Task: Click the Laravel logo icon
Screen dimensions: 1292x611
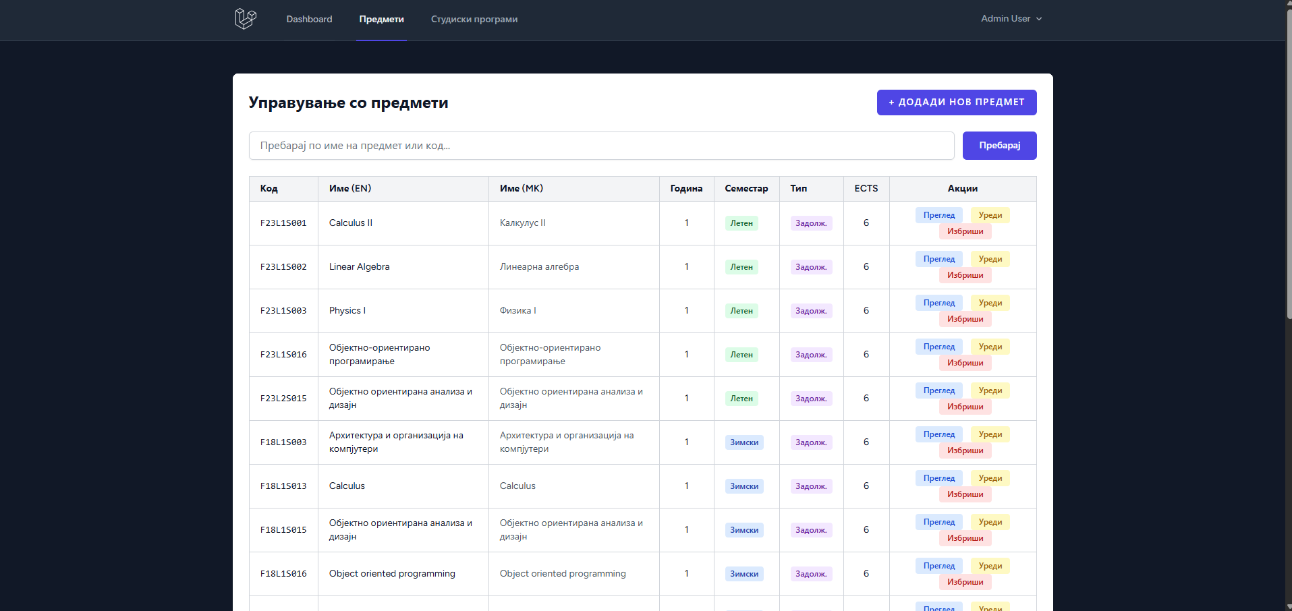Action: 246,19
